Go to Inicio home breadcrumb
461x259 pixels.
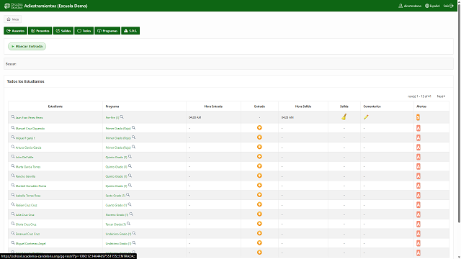13,19
